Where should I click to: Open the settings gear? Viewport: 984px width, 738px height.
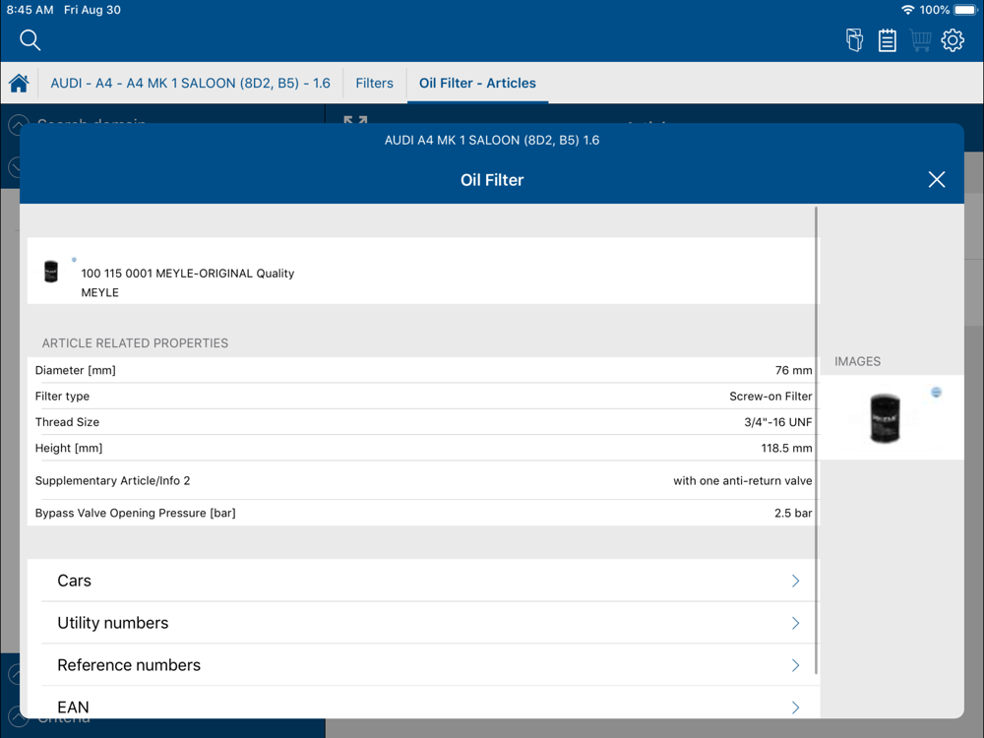(953, 40)
